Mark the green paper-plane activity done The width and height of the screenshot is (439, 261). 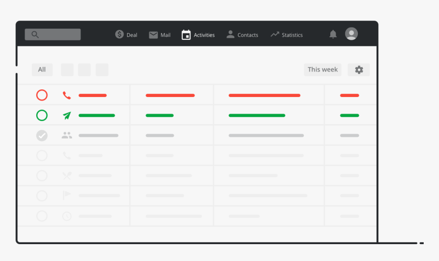[42, 115]
